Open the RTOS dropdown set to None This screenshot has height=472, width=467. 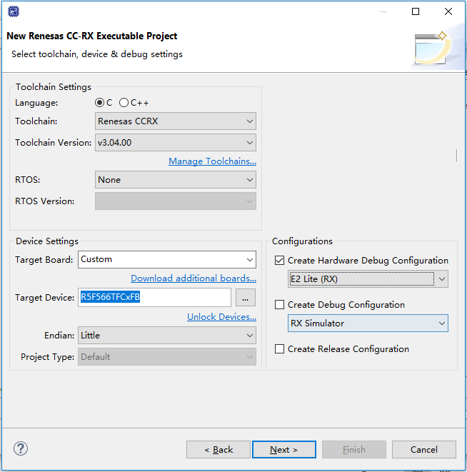[x=176, y=180]
